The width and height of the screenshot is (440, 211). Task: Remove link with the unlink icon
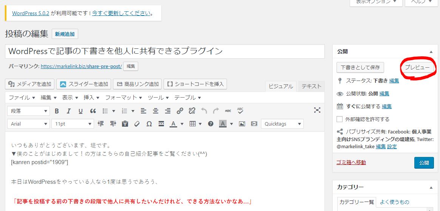192,111
